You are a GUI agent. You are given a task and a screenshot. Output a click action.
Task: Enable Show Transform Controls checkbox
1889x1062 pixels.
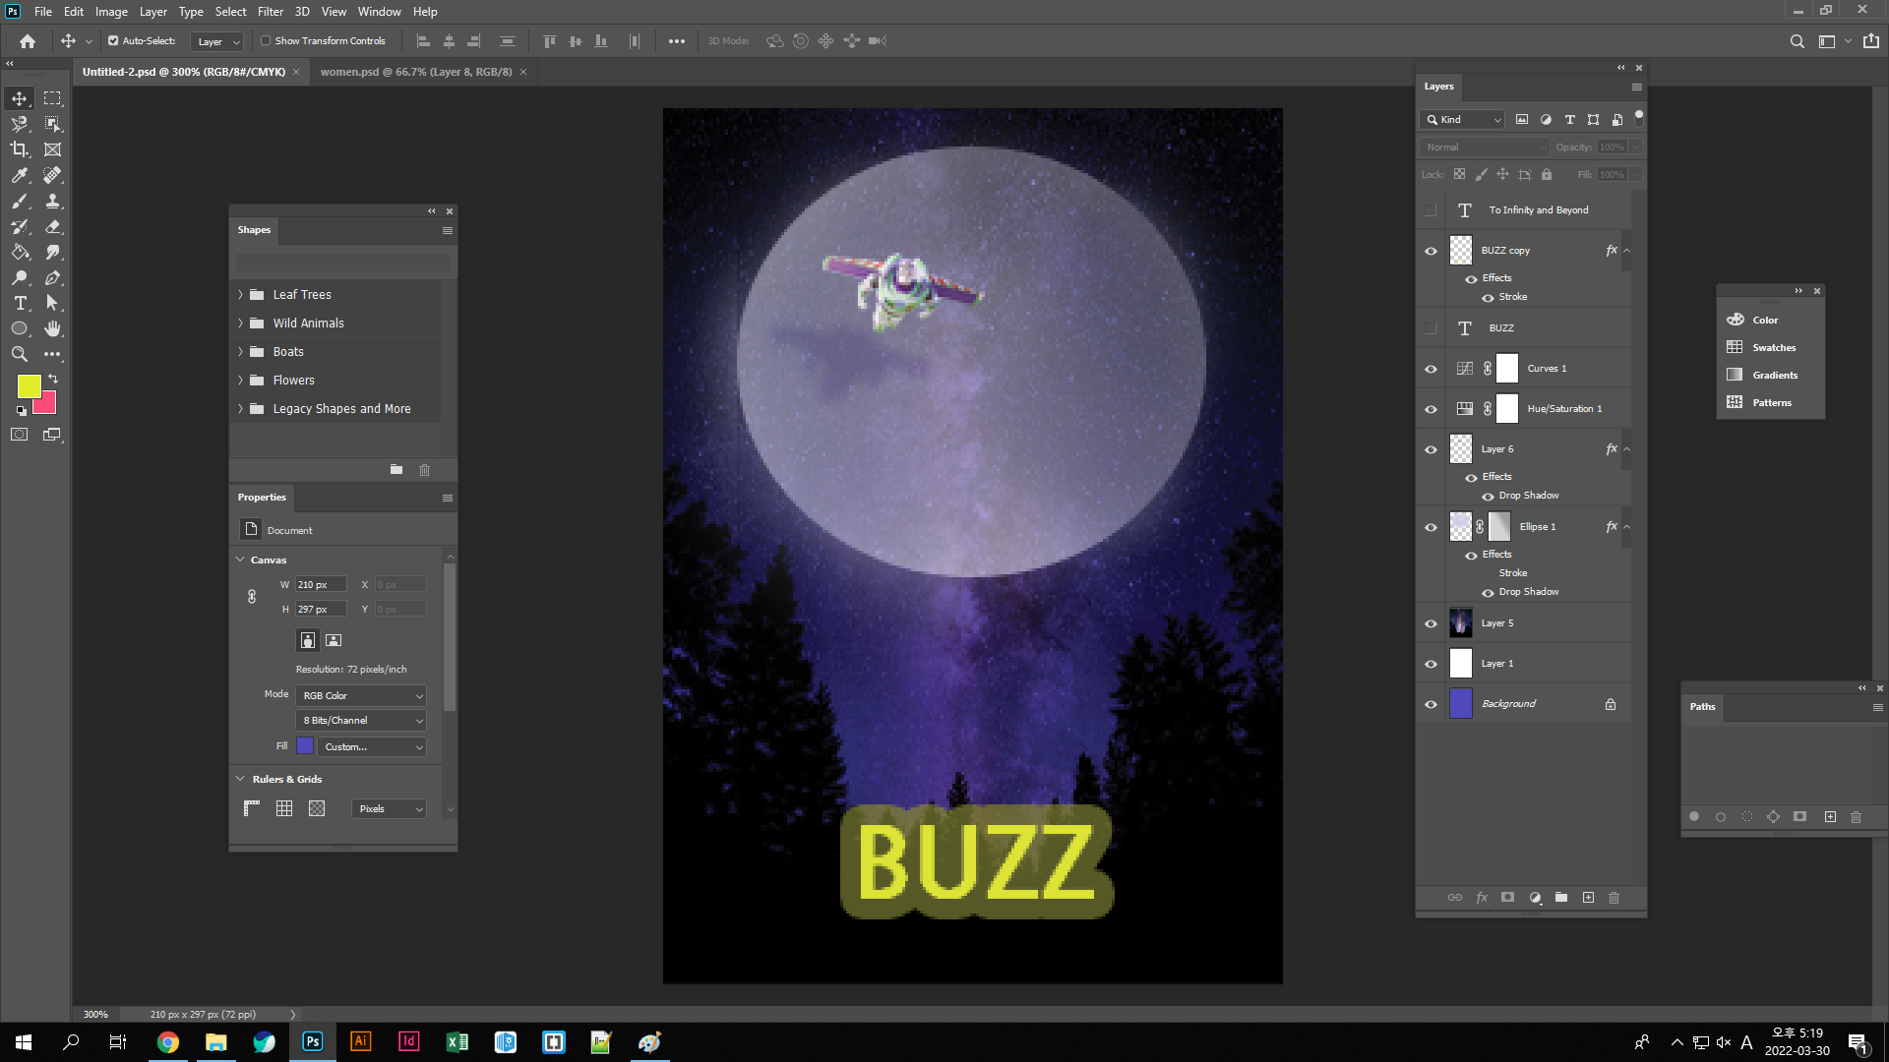click(266, 41)
